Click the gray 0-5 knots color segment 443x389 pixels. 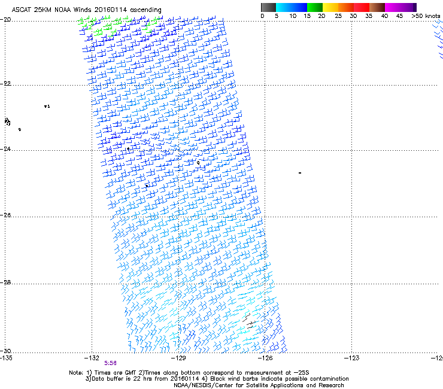pos(268,7)
